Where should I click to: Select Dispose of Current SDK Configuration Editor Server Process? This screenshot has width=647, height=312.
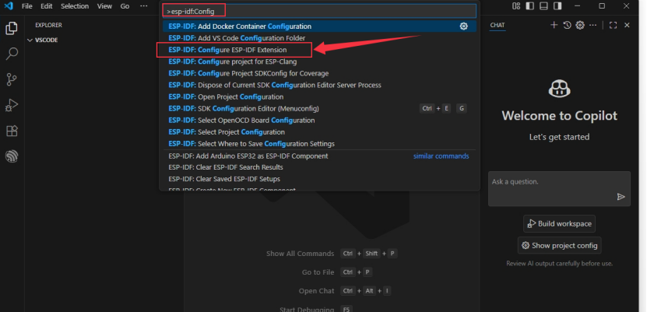tap(319, 86)
